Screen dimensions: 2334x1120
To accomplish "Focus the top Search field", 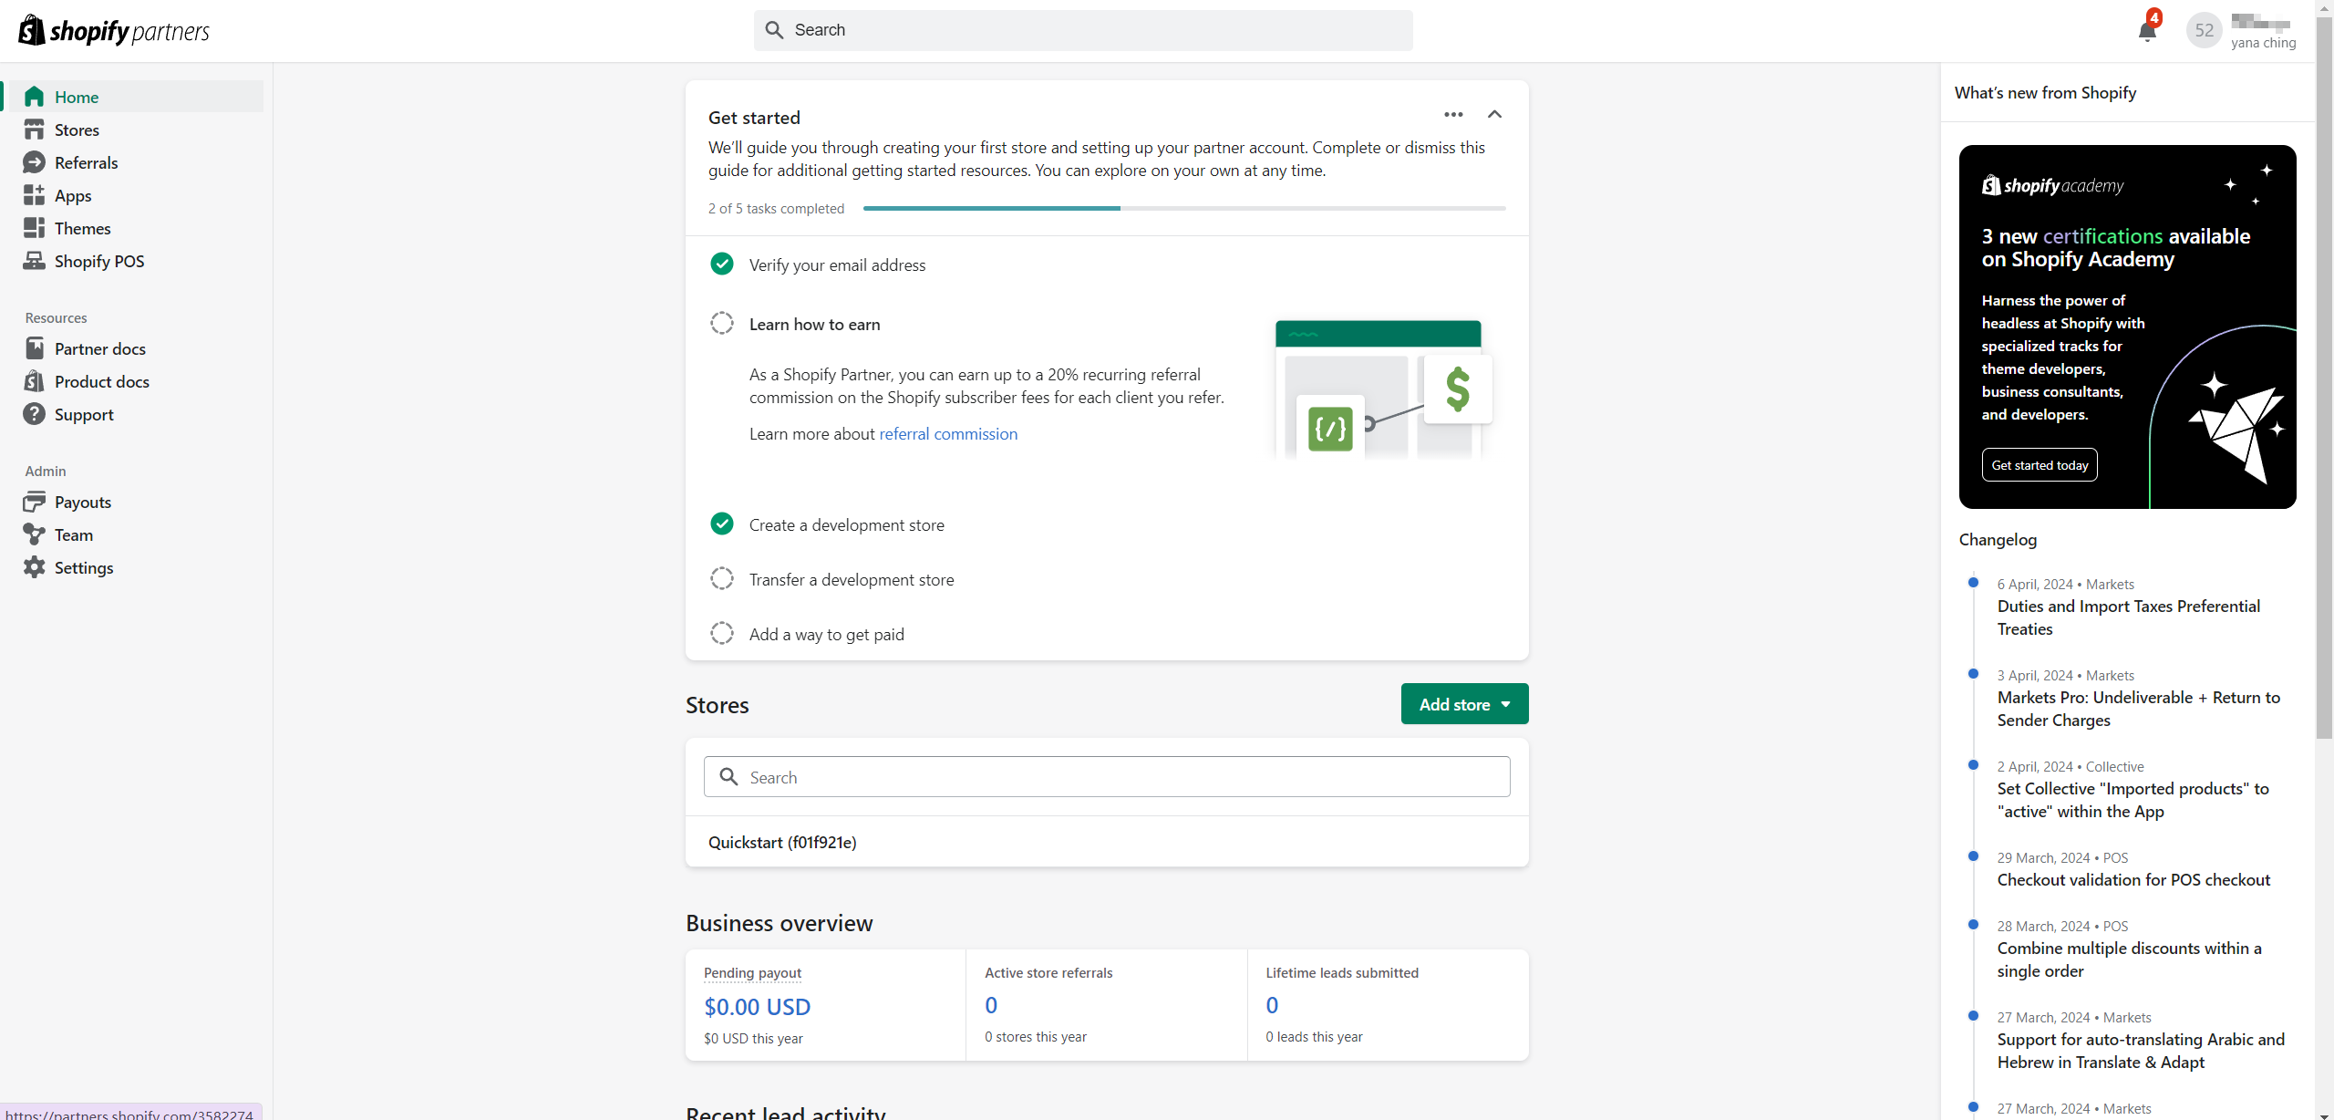I will 1083,30.
